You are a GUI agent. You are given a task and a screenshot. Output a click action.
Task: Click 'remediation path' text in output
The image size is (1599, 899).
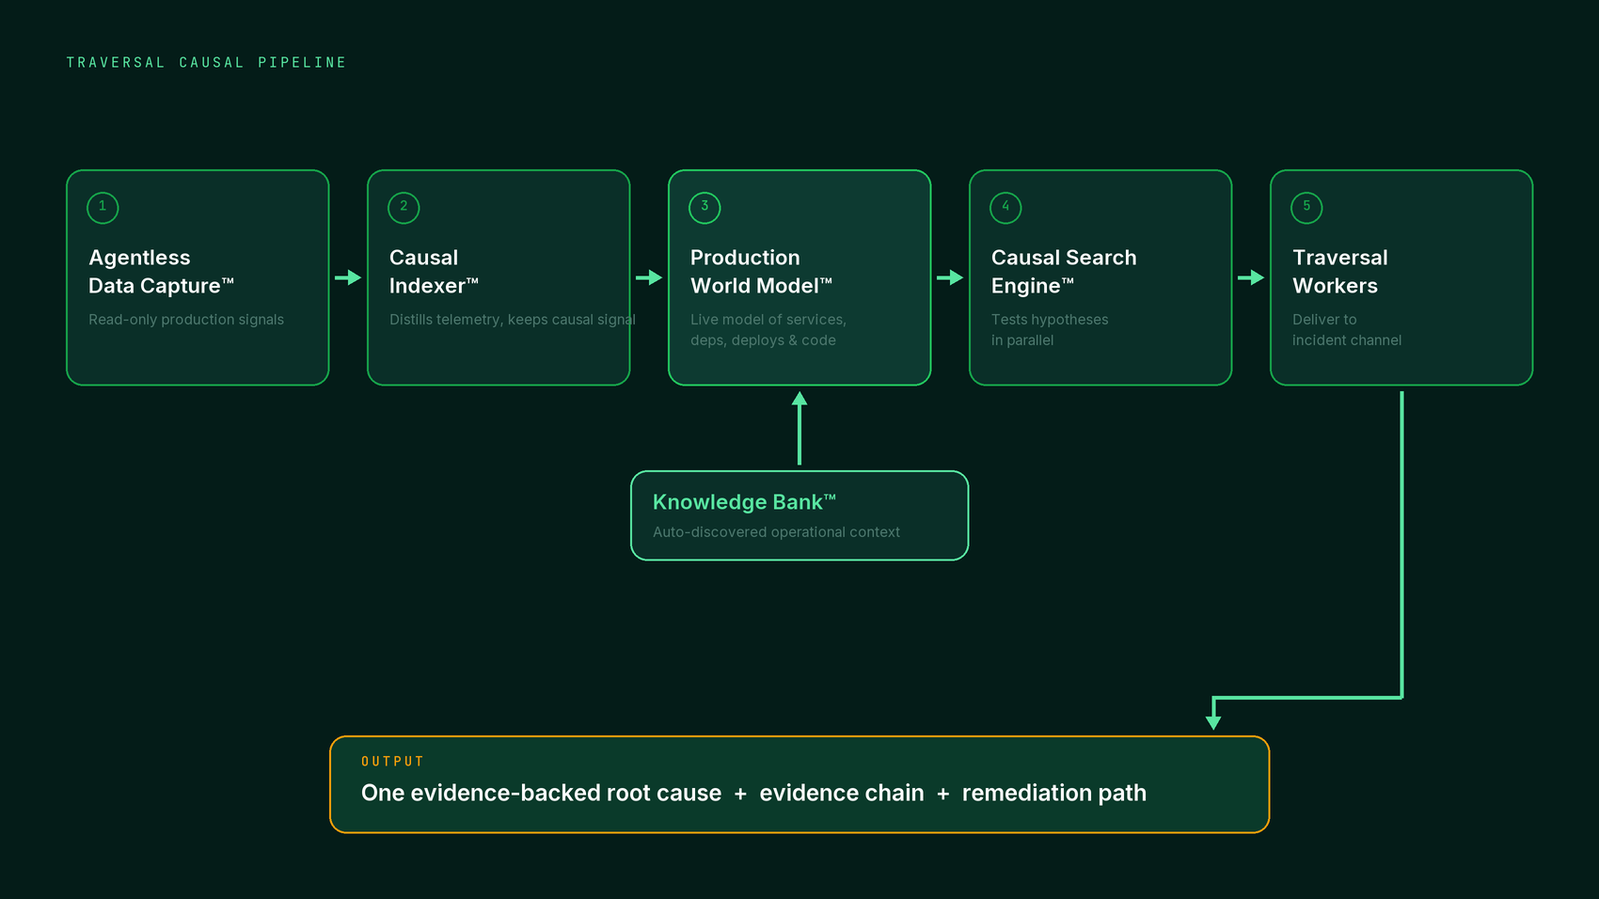point(1054,793)
